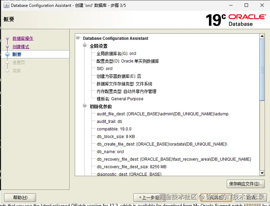Select the 概要 step in sidebar
Screen dimensions: 270x206
pyautogui.click(x=17, y=55)
